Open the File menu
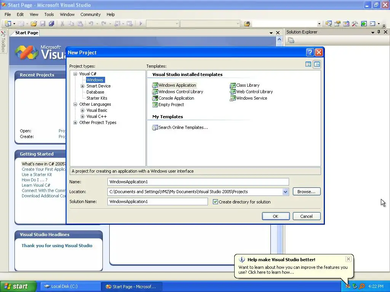390x292 pixels. 8,14
